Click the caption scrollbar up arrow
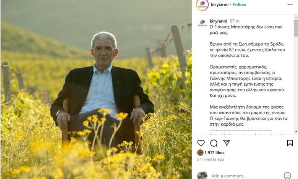The height and width of the screenshot is (179, 298). [x=296, y=17]
